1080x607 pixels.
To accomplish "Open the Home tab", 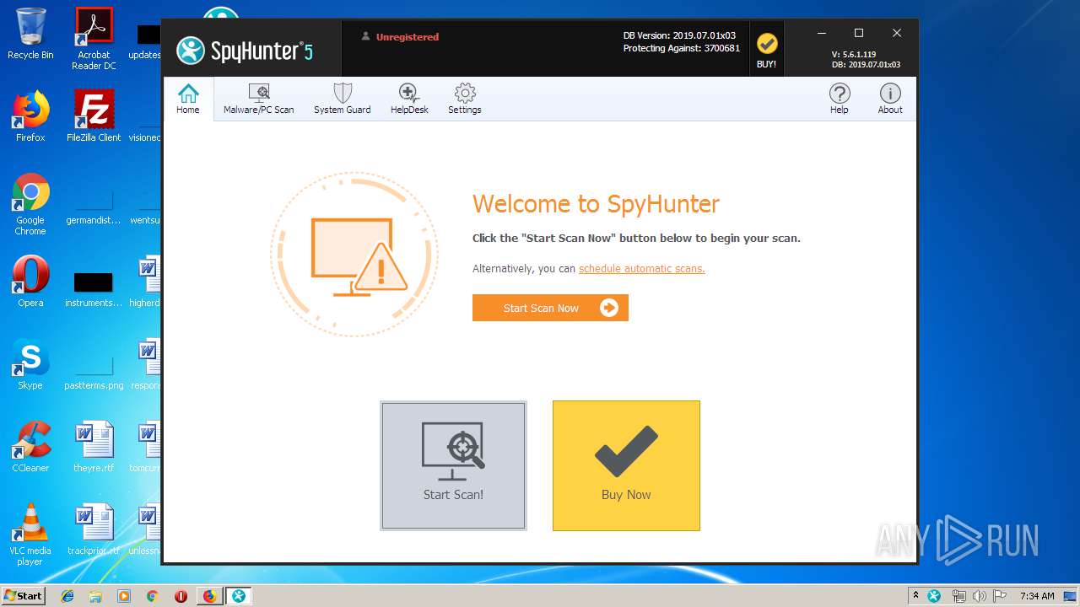I will (188, 99).
